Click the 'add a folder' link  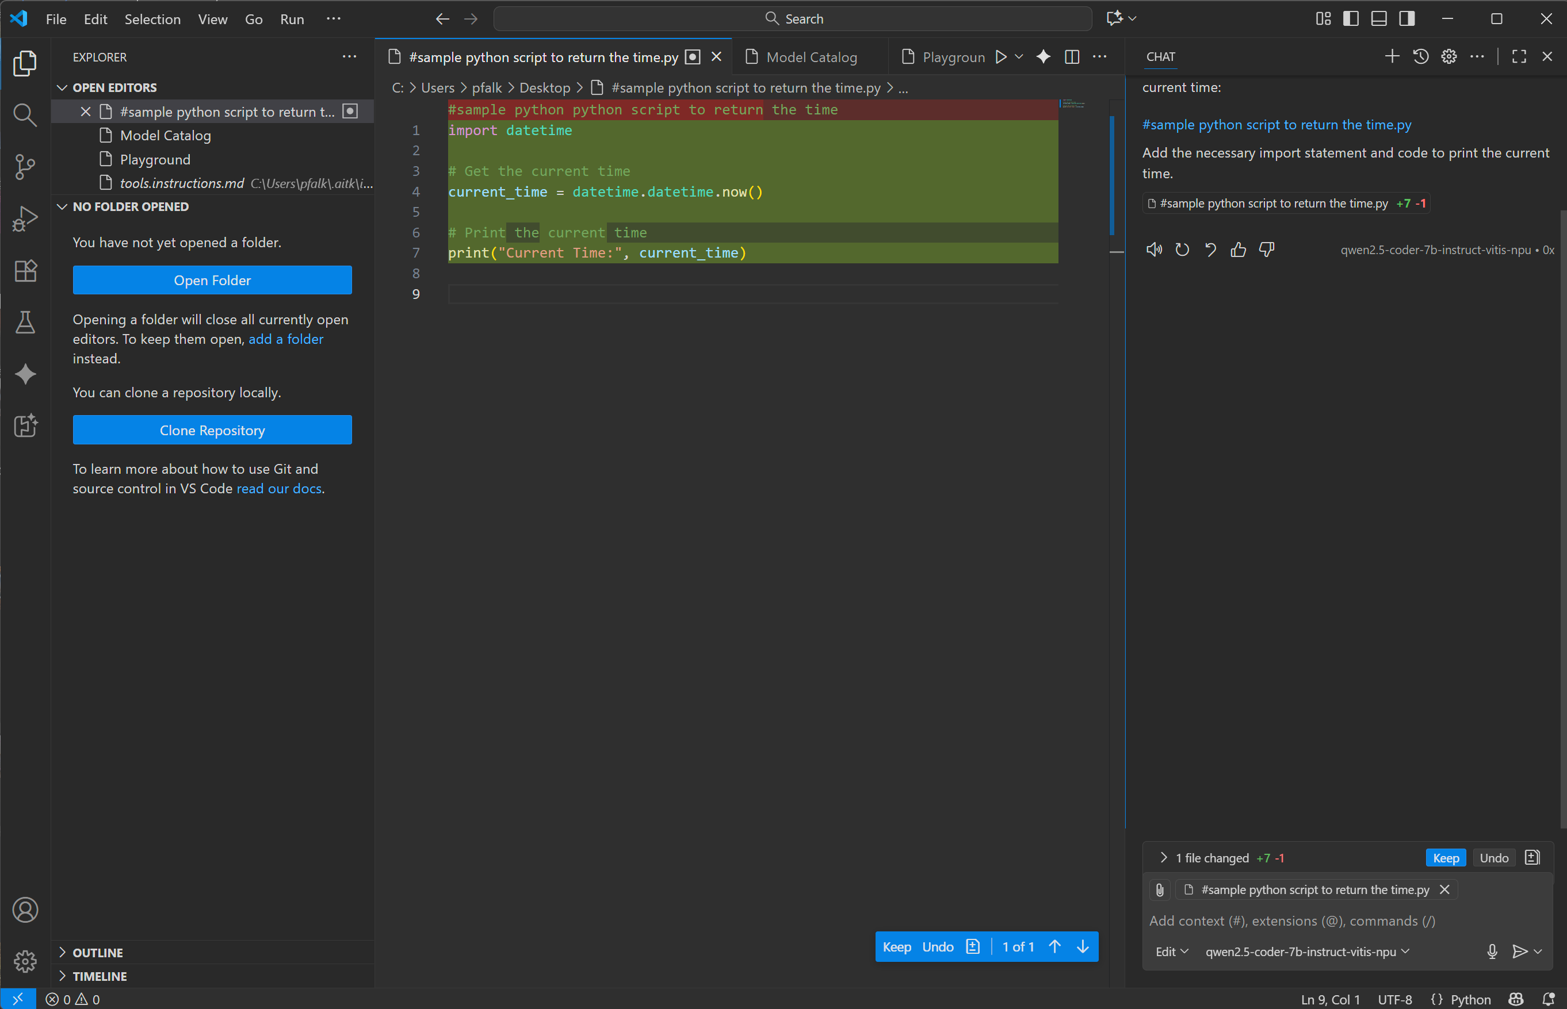pos(286,339)
